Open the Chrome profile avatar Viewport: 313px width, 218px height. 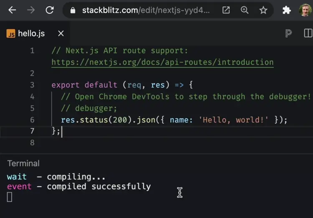click(x=305, y=10)
